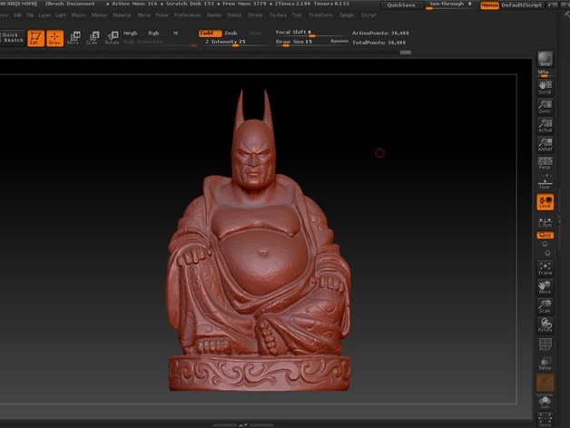Viewport: 570px width, 428px height.
Task: Toggle Solo mode
Action: click(545, 402)
